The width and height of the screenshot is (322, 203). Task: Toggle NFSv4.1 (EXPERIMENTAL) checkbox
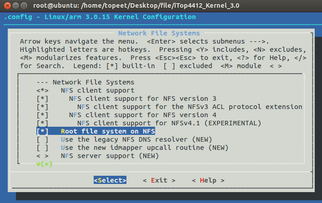(42, 123)
